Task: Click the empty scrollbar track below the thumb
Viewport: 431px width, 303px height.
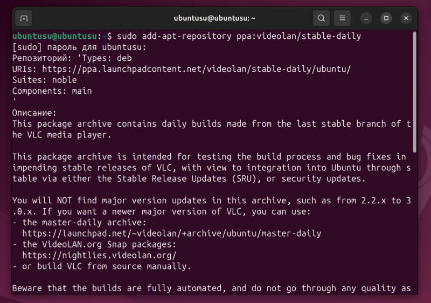Action: (x=414, y=226)
